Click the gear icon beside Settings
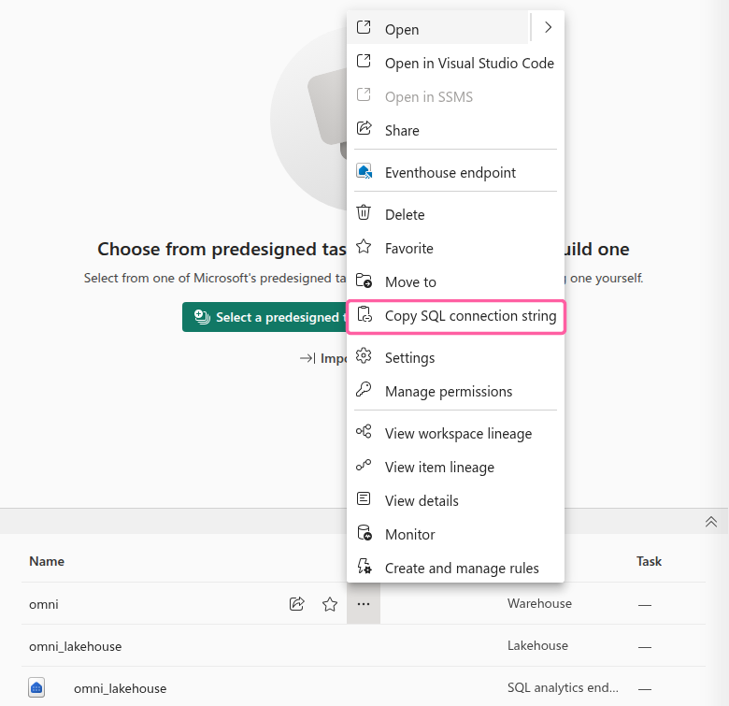729x706 pixels. pos(364,355)
